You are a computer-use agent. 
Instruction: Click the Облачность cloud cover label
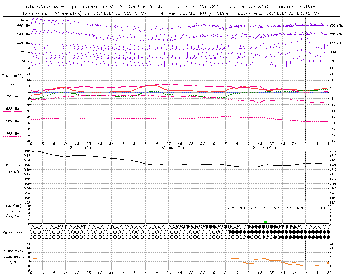click(13, 233)
